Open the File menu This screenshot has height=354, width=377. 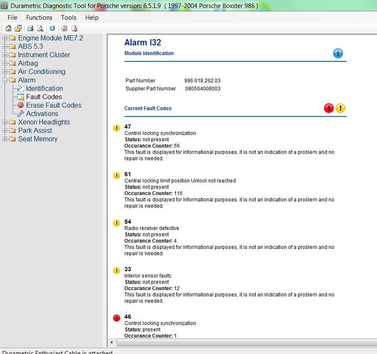point(12,17)
